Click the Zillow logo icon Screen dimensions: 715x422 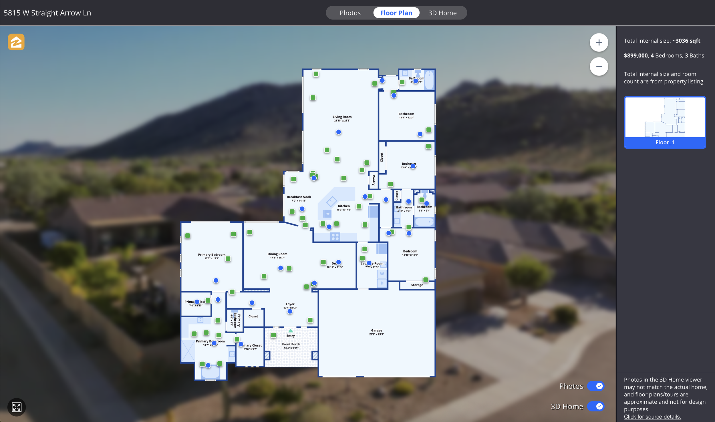pos(16,42)
